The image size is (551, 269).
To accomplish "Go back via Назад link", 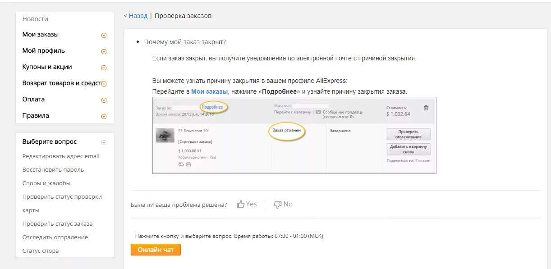I will point(136,16).
